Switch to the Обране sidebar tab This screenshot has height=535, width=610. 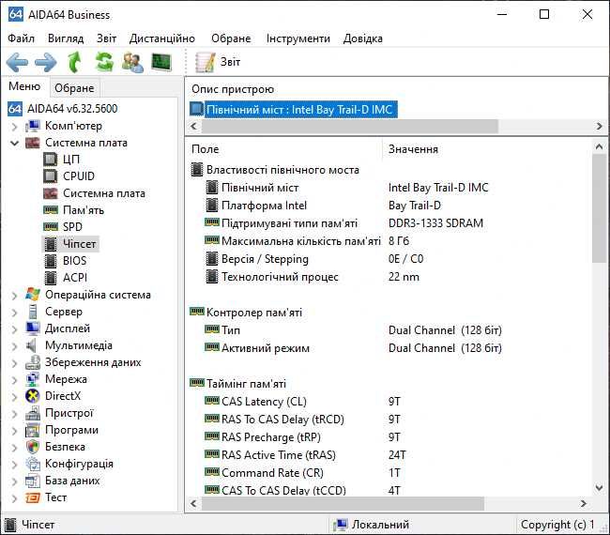(x=74, y=88)
